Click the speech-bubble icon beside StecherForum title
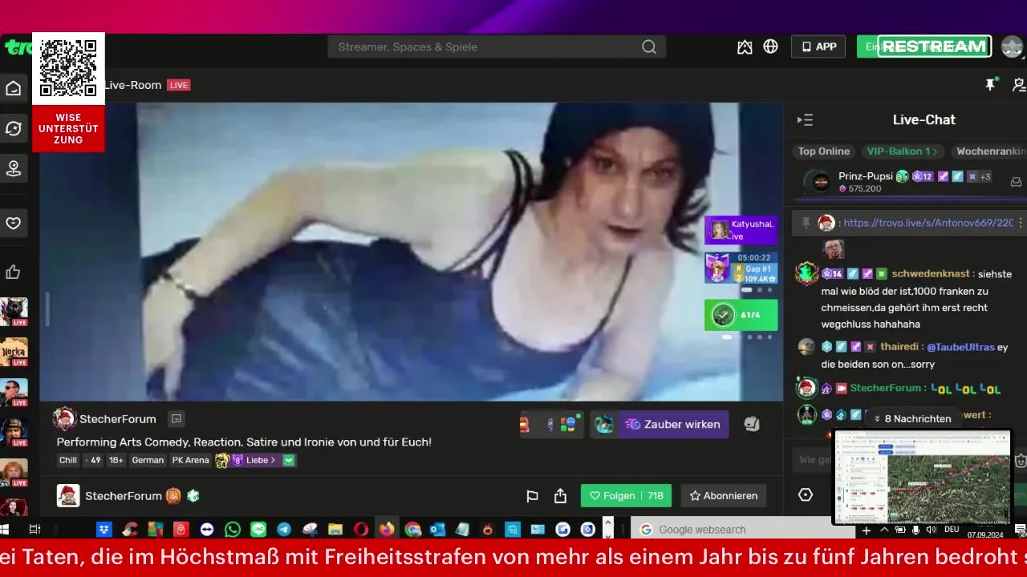The height and width of the screenshot is (577, 1027). [177, 418]
